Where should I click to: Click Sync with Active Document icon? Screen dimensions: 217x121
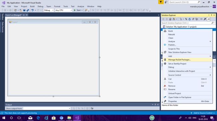pyautogui.click(x=186, y=19)
